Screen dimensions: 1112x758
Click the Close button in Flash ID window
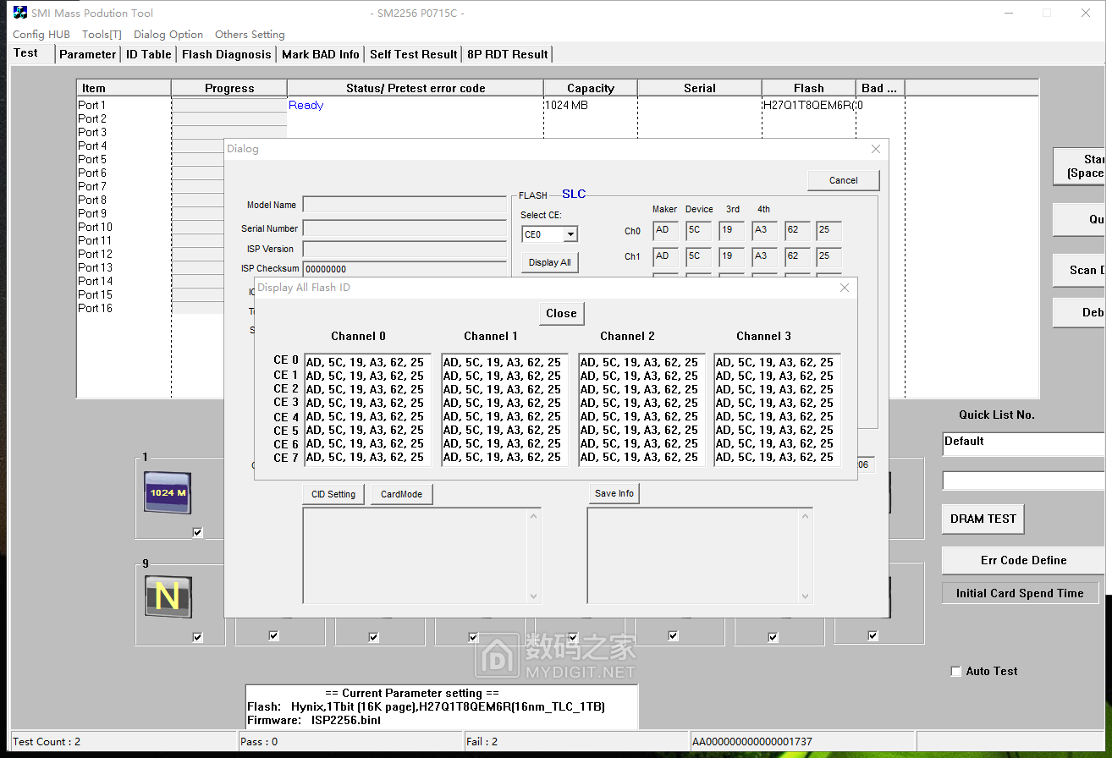(x=561, y=313)
